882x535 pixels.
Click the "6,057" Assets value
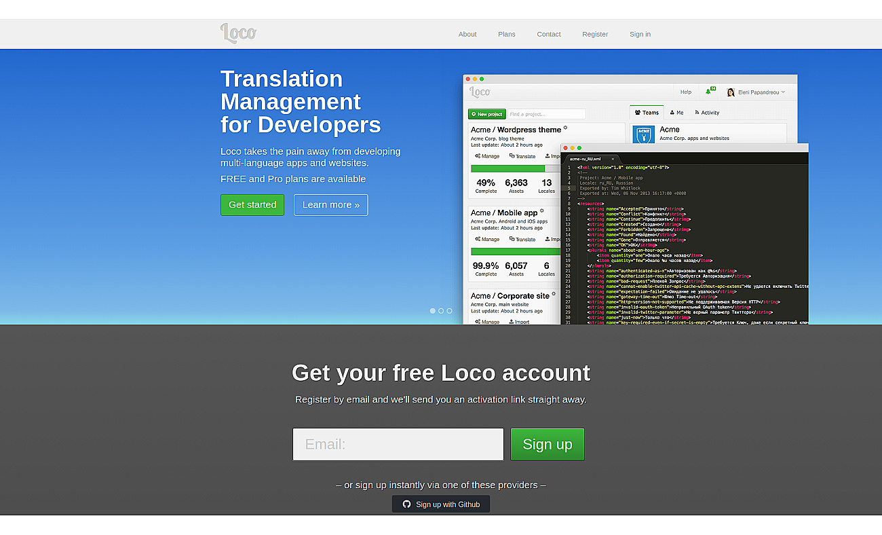516,265
